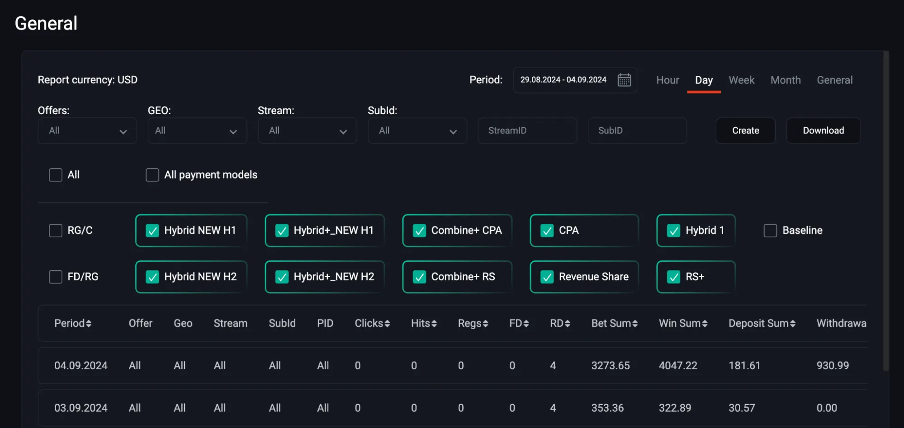The image size is (904, 428).
Task: Open the calendar date picker icon
Action: coord(624,80)
